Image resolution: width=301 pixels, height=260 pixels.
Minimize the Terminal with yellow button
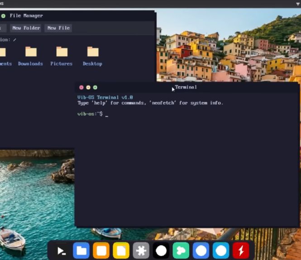[88, 87]
